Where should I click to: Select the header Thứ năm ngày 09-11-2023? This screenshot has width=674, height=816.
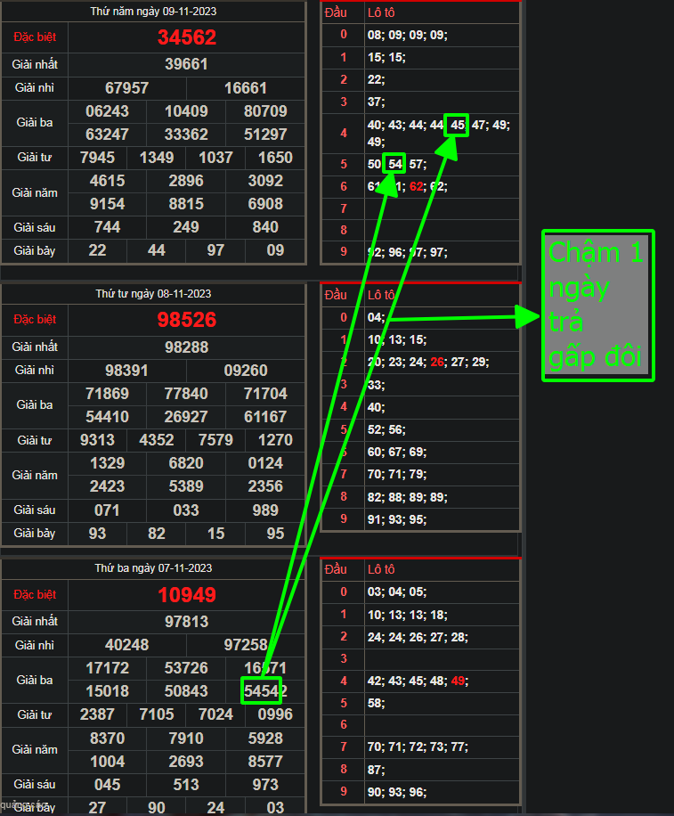(x=153, y=12)
